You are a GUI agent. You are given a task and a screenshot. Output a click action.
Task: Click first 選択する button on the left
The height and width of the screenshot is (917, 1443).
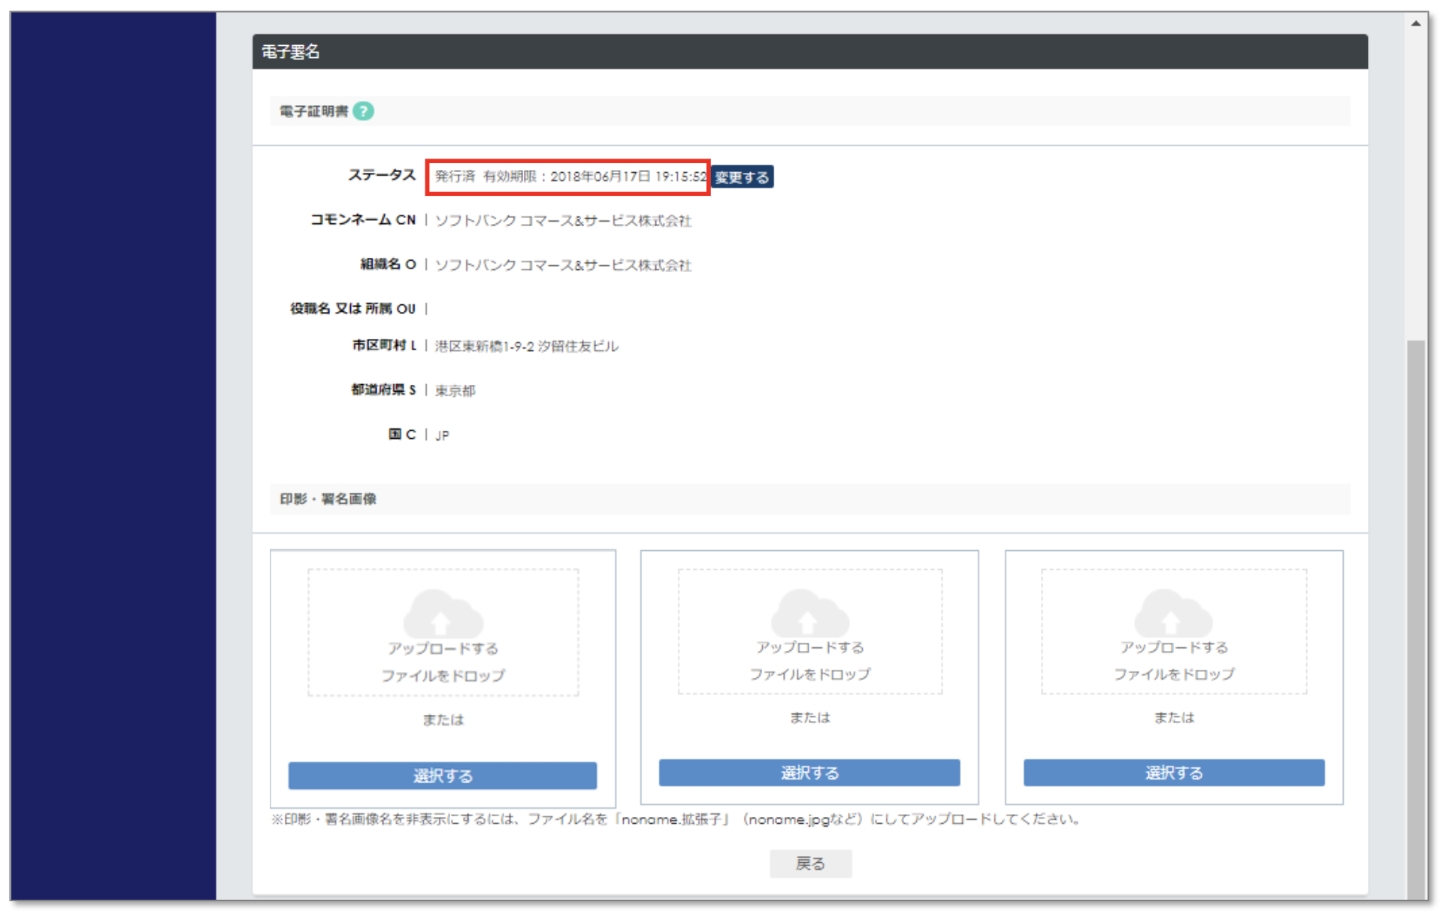pyautogui.click(x=442, y=776)
